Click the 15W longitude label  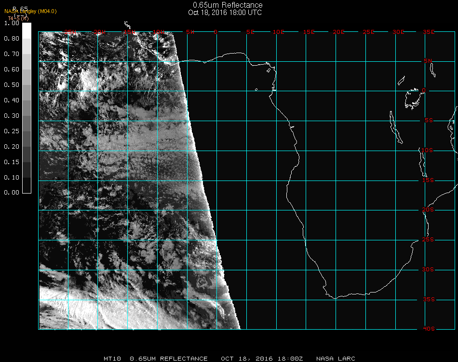click(129, 32)
